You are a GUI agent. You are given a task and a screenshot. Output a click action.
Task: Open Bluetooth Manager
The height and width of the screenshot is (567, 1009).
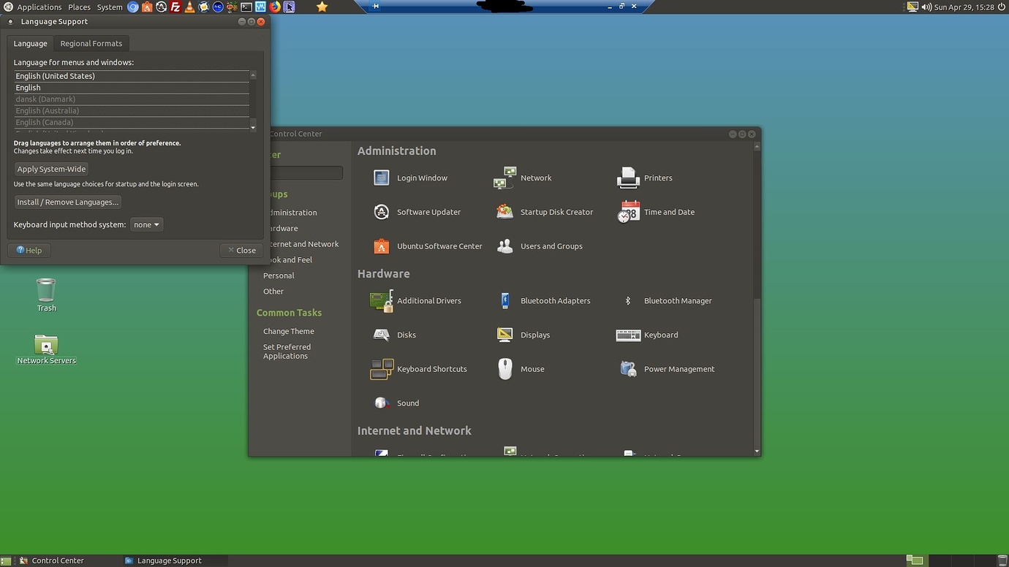677,300
